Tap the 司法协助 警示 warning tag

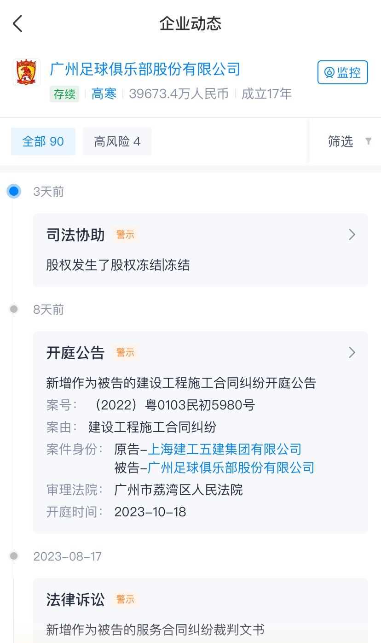(x=125, y=235)
